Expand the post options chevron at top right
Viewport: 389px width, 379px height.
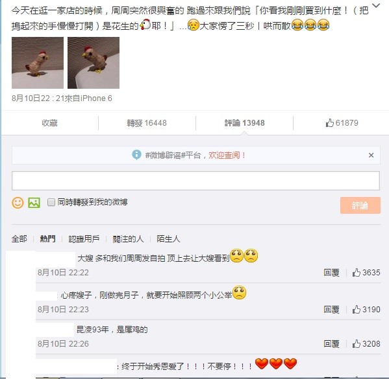click(x=376, y=5)
